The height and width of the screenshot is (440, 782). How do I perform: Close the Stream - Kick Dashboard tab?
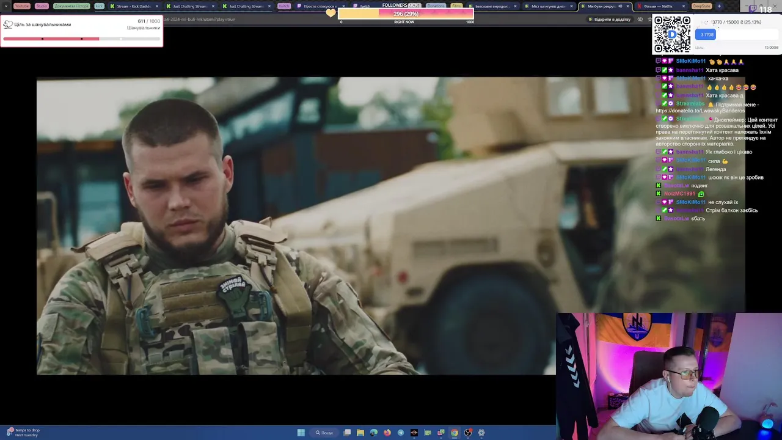click(x=157, y=6)
